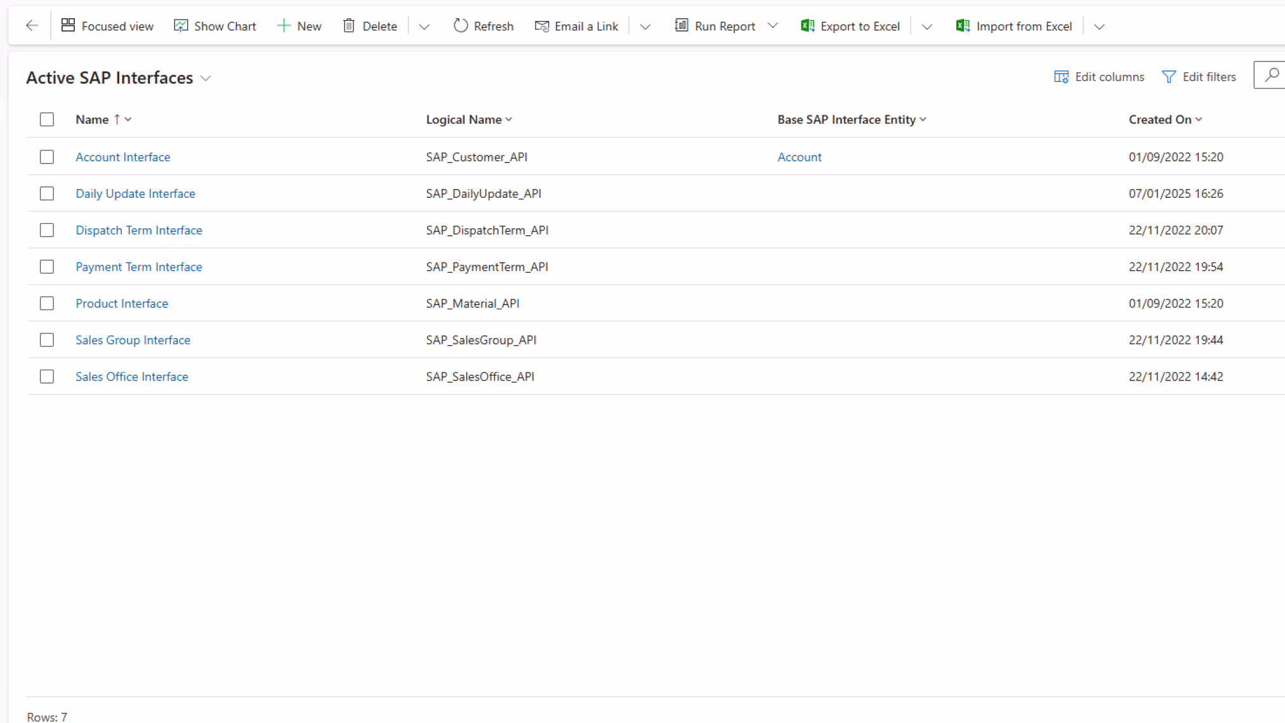Viewport: 1285px width, 723px height.
Task: Go back using the back arrow
Action: [x=32, y=26]
